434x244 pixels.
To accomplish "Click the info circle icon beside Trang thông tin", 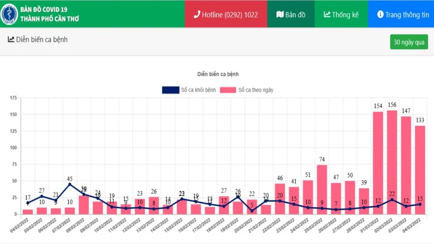I will [380, 14].
